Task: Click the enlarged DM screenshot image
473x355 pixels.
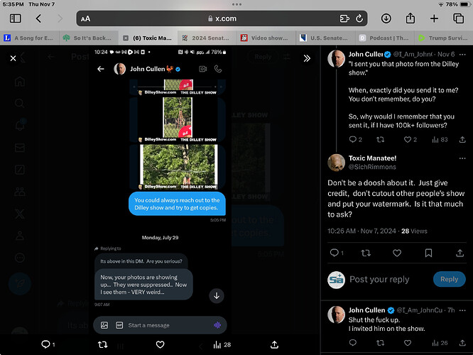Action: point(160,191)
